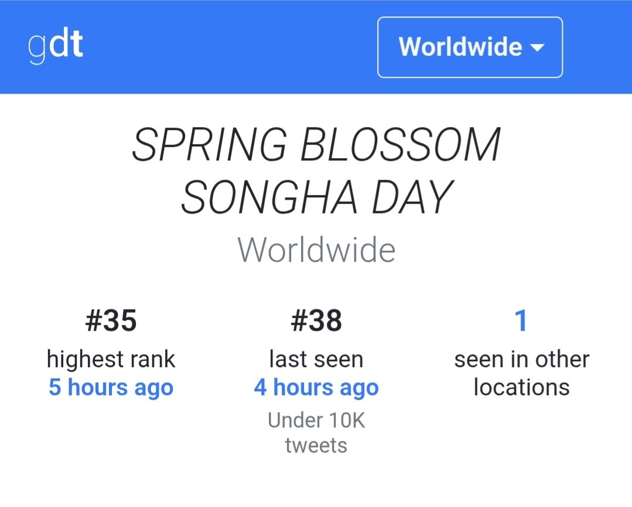Screen dimensions: 632x507
Task: Click the gray Worldwide subtitle
Action: point(316,250)
